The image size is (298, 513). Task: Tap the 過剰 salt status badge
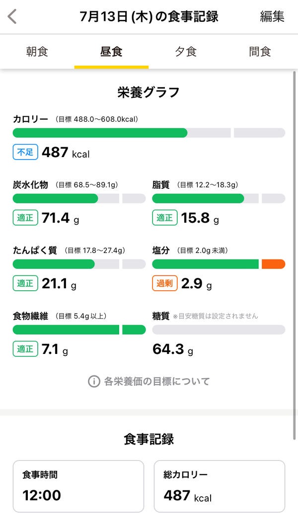tap(165, 283)
